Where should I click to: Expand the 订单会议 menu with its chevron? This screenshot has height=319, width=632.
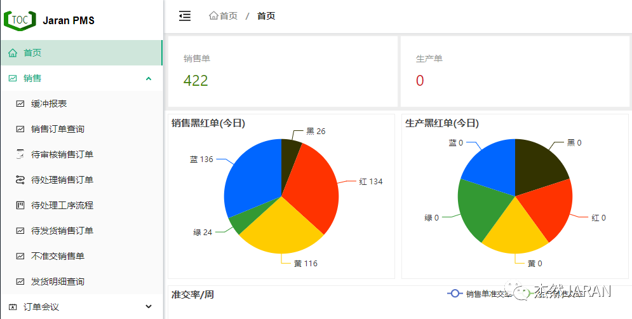[149, 307]
